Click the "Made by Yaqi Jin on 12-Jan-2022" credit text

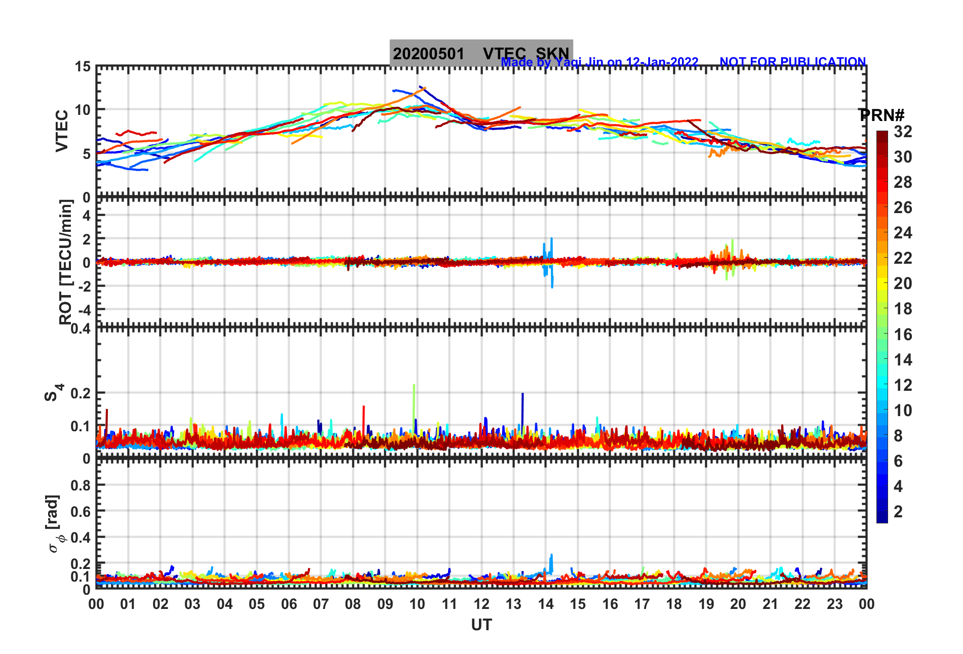[x=599, y=62]
